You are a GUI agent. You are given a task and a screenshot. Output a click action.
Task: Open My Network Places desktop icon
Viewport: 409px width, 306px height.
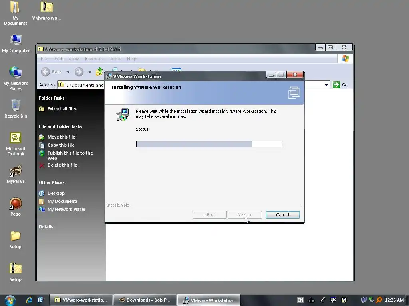point(16,78)
